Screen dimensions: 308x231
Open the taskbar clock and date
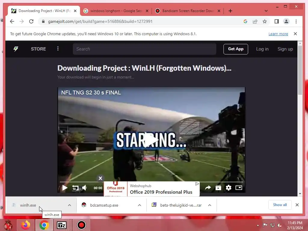(295, 225)
